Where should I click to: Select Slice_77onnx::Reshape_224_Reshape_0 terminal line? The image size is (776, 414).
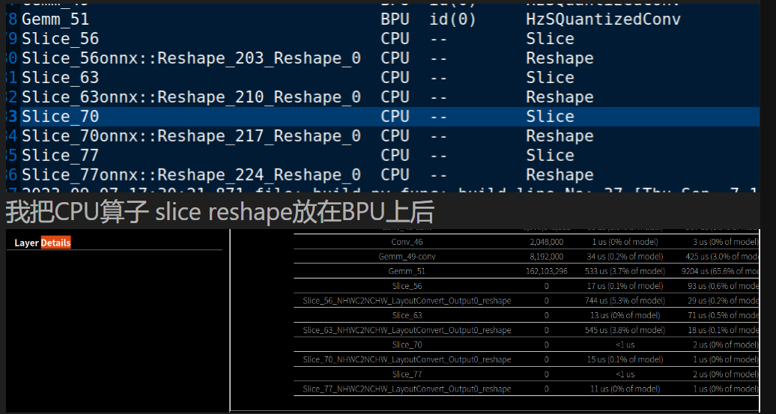tap(191, 175)
